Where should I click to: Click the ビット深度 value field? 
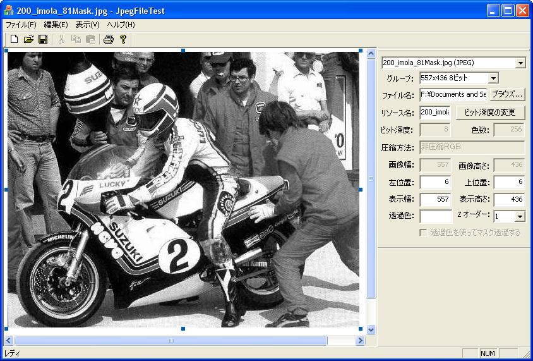(x=436, y=130)
